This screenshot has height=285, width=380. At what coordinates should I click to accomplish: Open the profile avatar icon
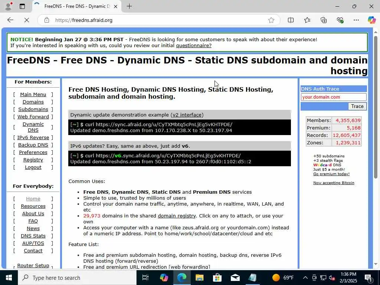(9, 6)
